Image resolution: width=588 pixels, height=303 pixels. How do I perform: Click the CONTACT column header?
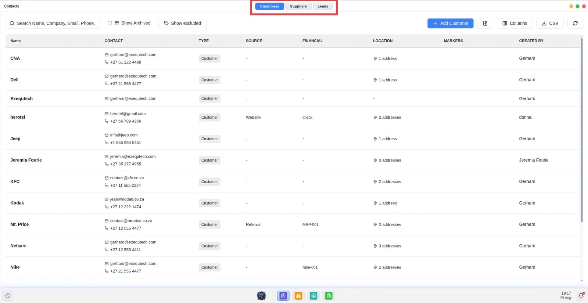click(x=114, y=41)
